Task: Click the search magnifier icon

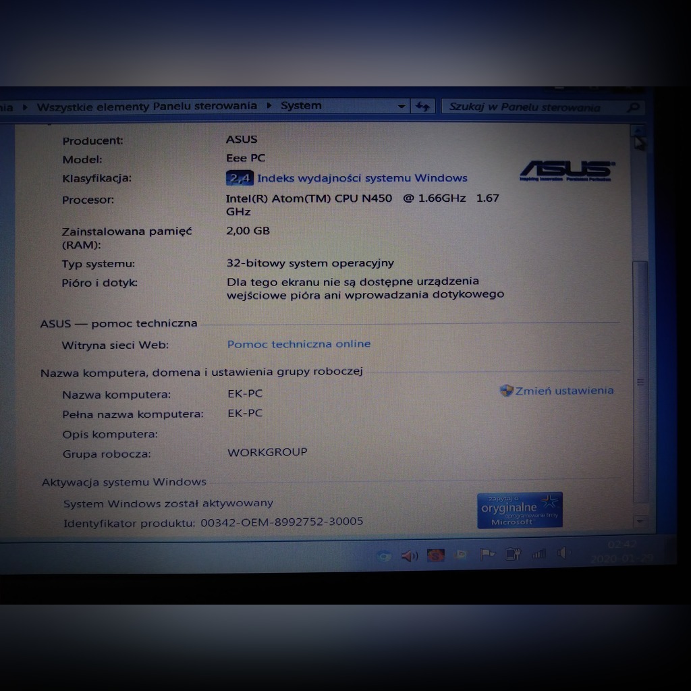Action: coord(633,107)
